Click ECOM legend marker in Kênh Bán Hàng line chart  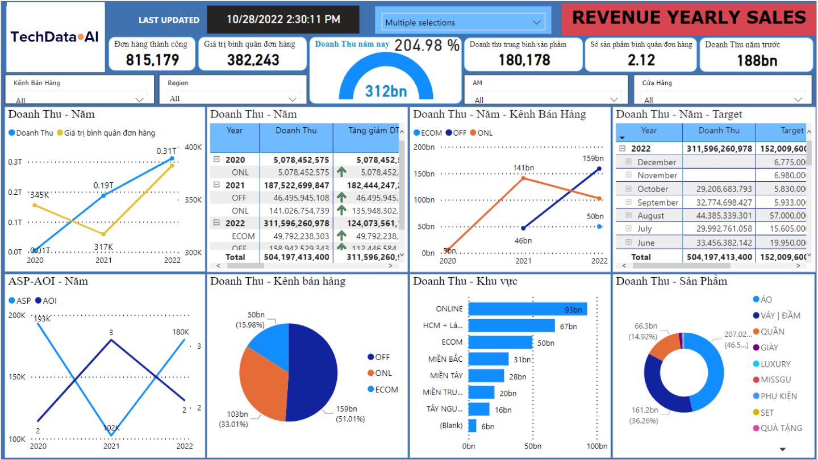[417, 133]
